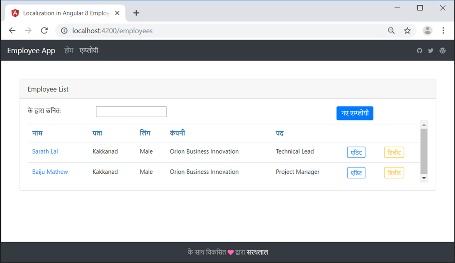
Task: Bookmark the page via the star icon
Action: pyautogui.click(x=407, y=30)
